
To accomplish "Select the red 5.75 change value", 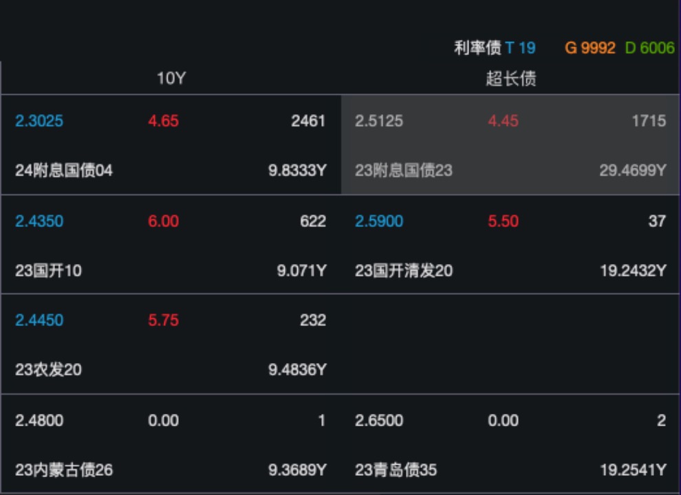I will [163, 320].
